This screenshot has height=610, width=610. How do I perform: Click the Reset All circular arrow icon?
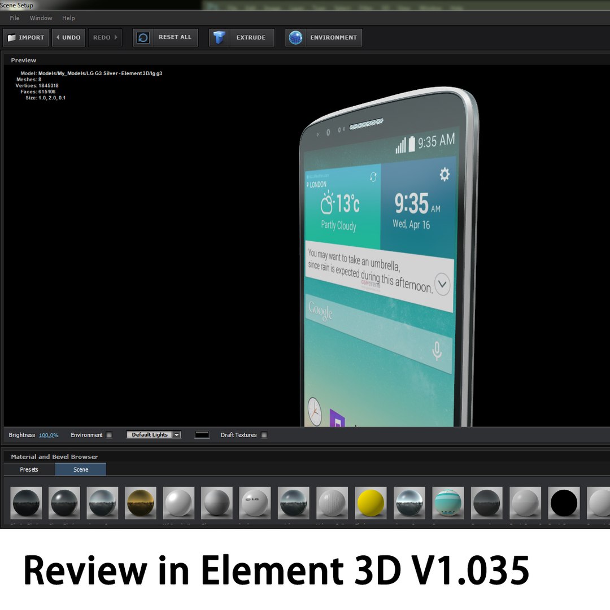coord(143,38)
